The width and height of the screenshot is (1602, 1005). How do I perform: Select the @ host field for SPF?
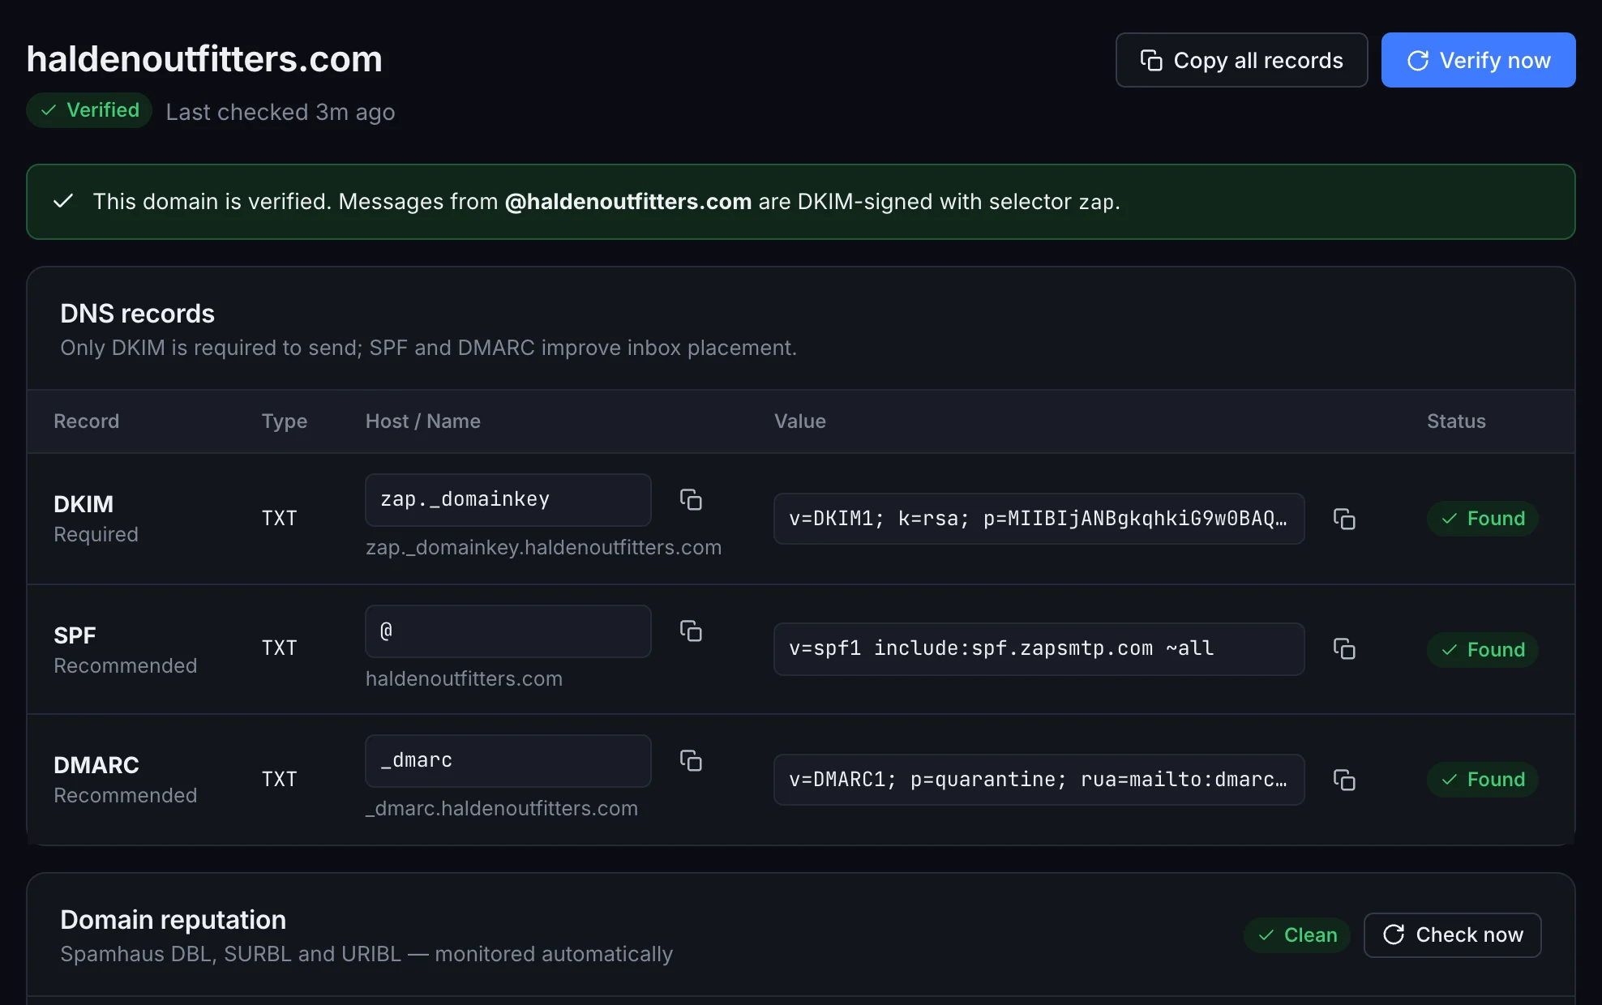[508, 631]
